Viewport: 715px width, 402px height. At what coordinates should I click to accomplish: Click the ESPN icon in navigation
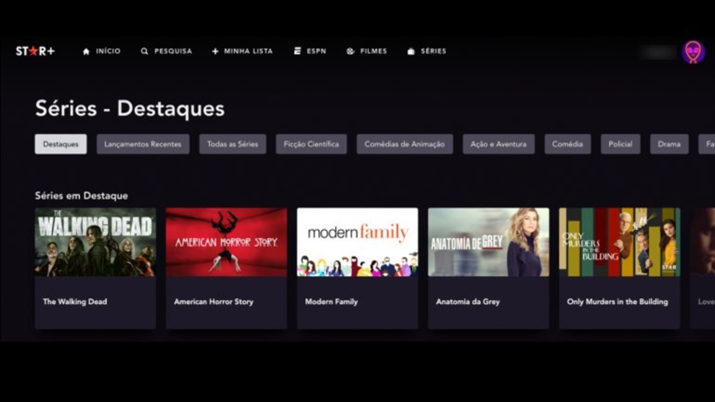point(297,51)
